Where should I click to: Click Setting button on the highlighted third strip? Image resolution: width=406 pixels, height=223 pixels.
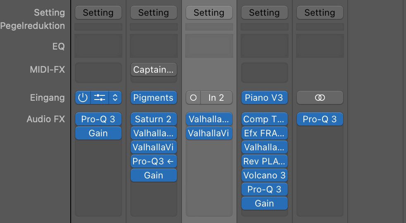(209, 12)
